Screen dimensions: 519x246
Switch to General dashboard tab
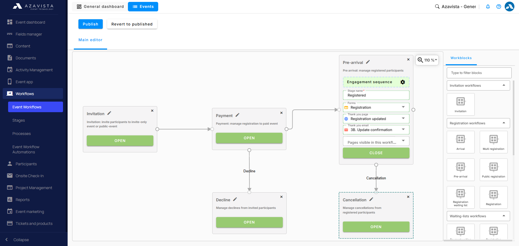[x=100, y=7]
